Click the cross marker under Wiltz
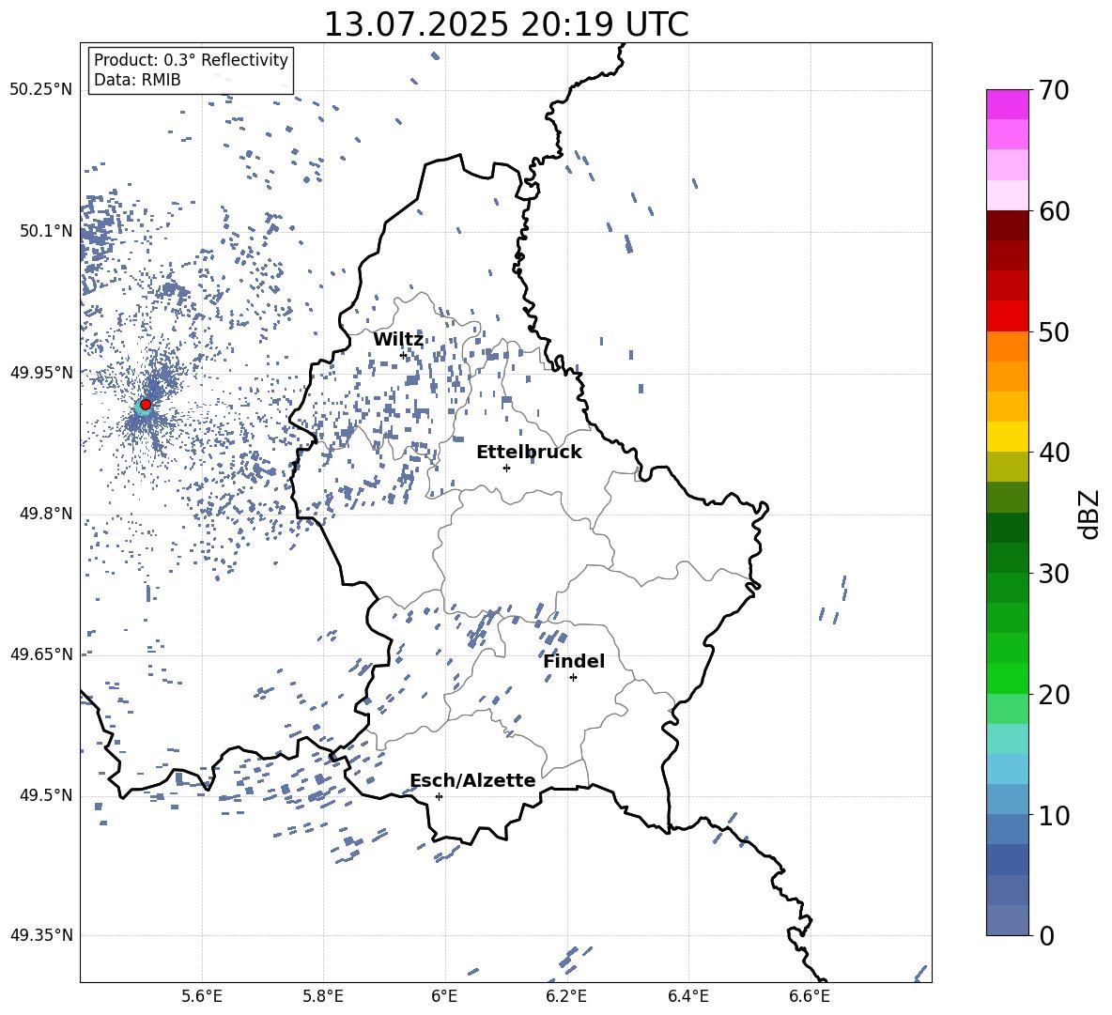1112x1015 pixels. pos(403,355)
